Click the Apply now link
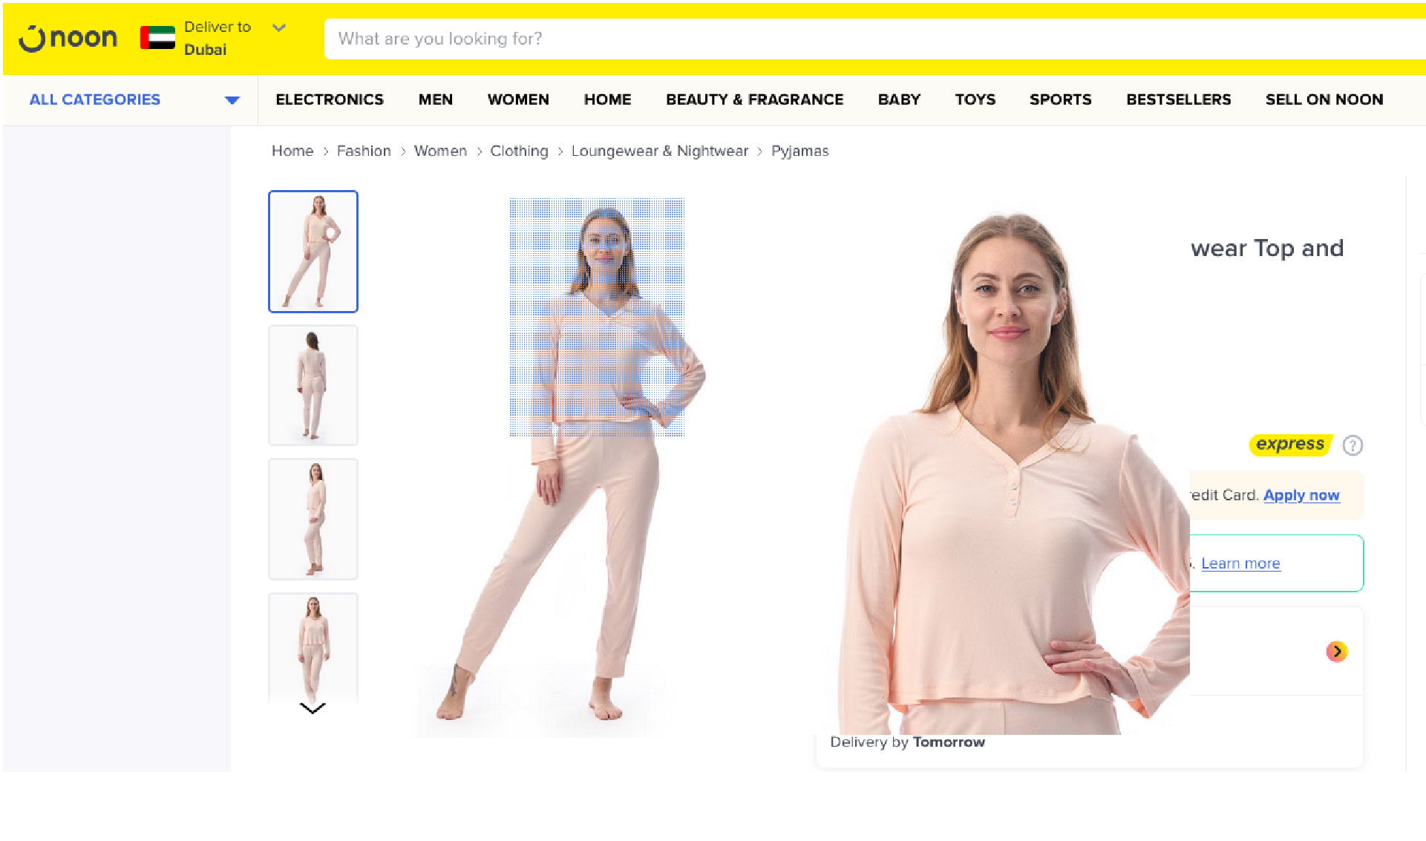Image resolution: width=1426 pixels, height=841 pixels. (1301, 495)
